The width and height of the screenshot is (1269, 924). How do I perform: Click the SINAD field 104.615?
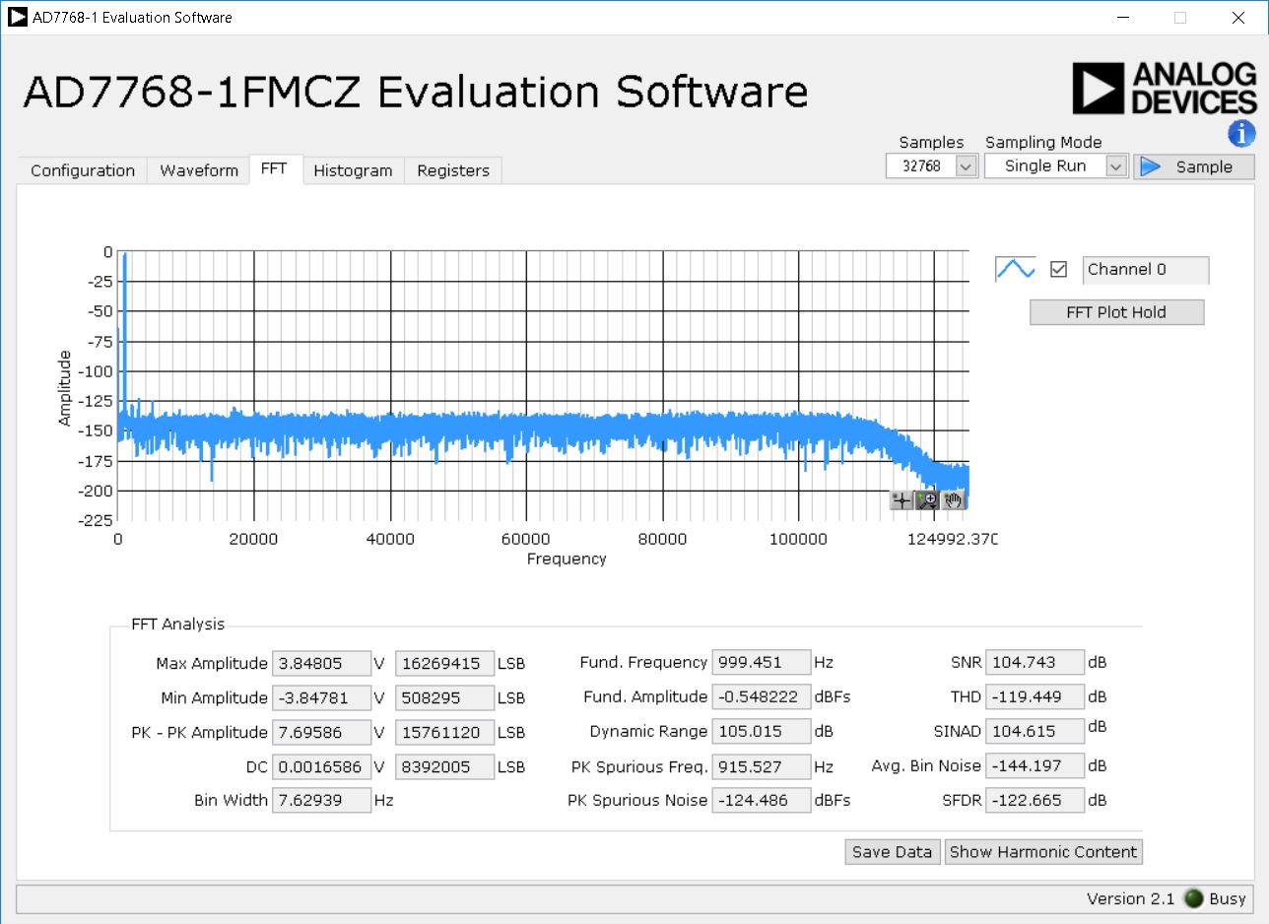(1035, 731)
